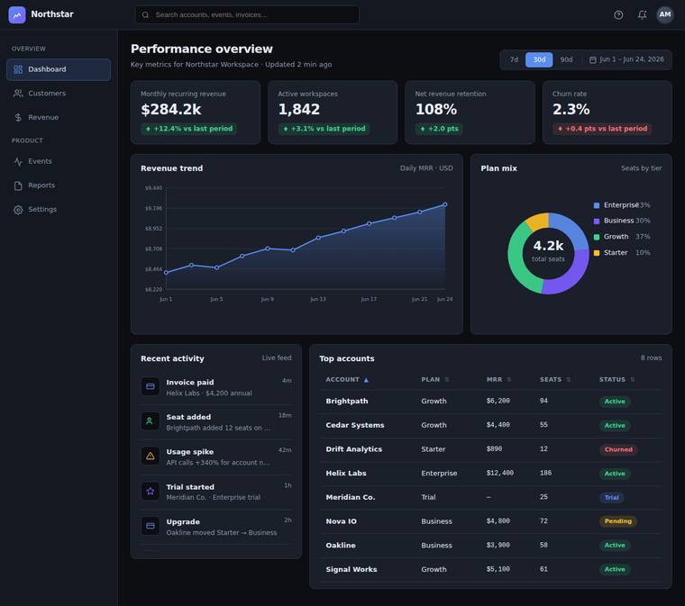The height and width of the screenshot is (606, 685).
Task: Open the Oakline account row
Action: (x=490, y=546)
